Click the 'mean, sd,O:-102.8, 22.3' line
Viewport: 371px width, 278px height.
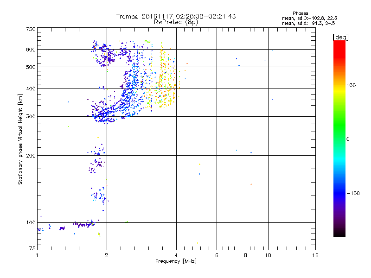(309, 18)
